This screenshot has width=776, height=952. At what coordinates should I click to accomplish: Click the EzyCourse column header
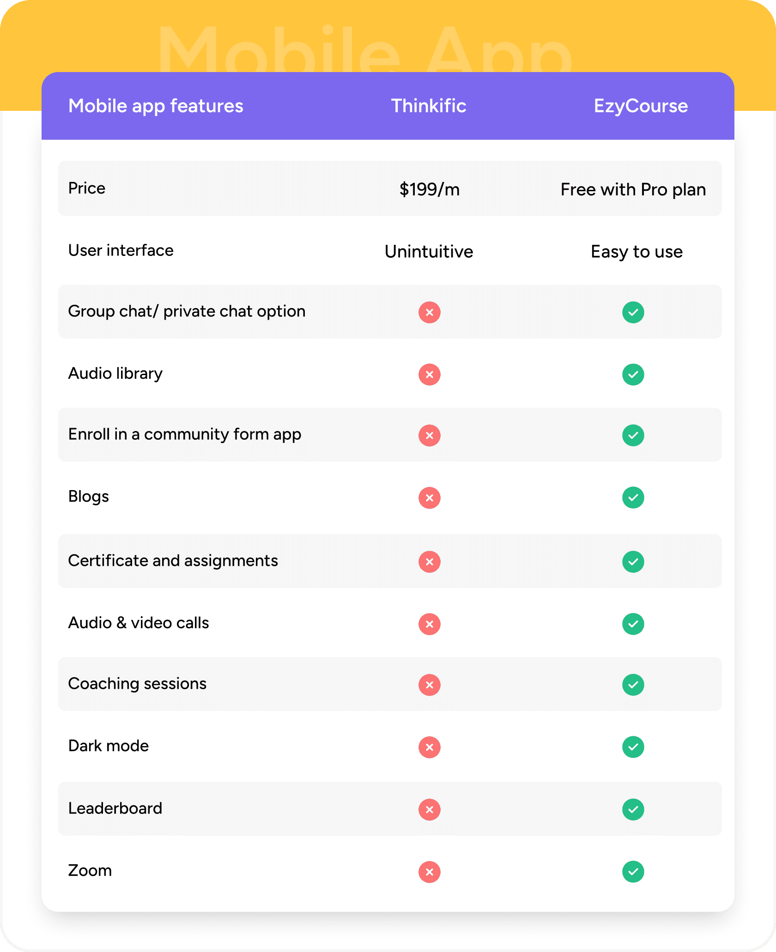click(641, 106)
